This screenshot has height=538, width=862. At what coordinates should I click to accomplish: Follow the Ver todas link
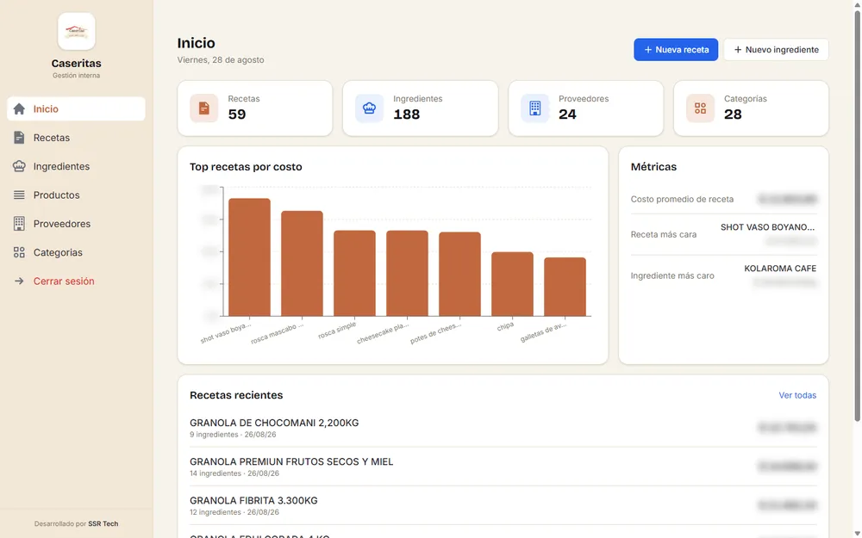[x=797, y=395]
